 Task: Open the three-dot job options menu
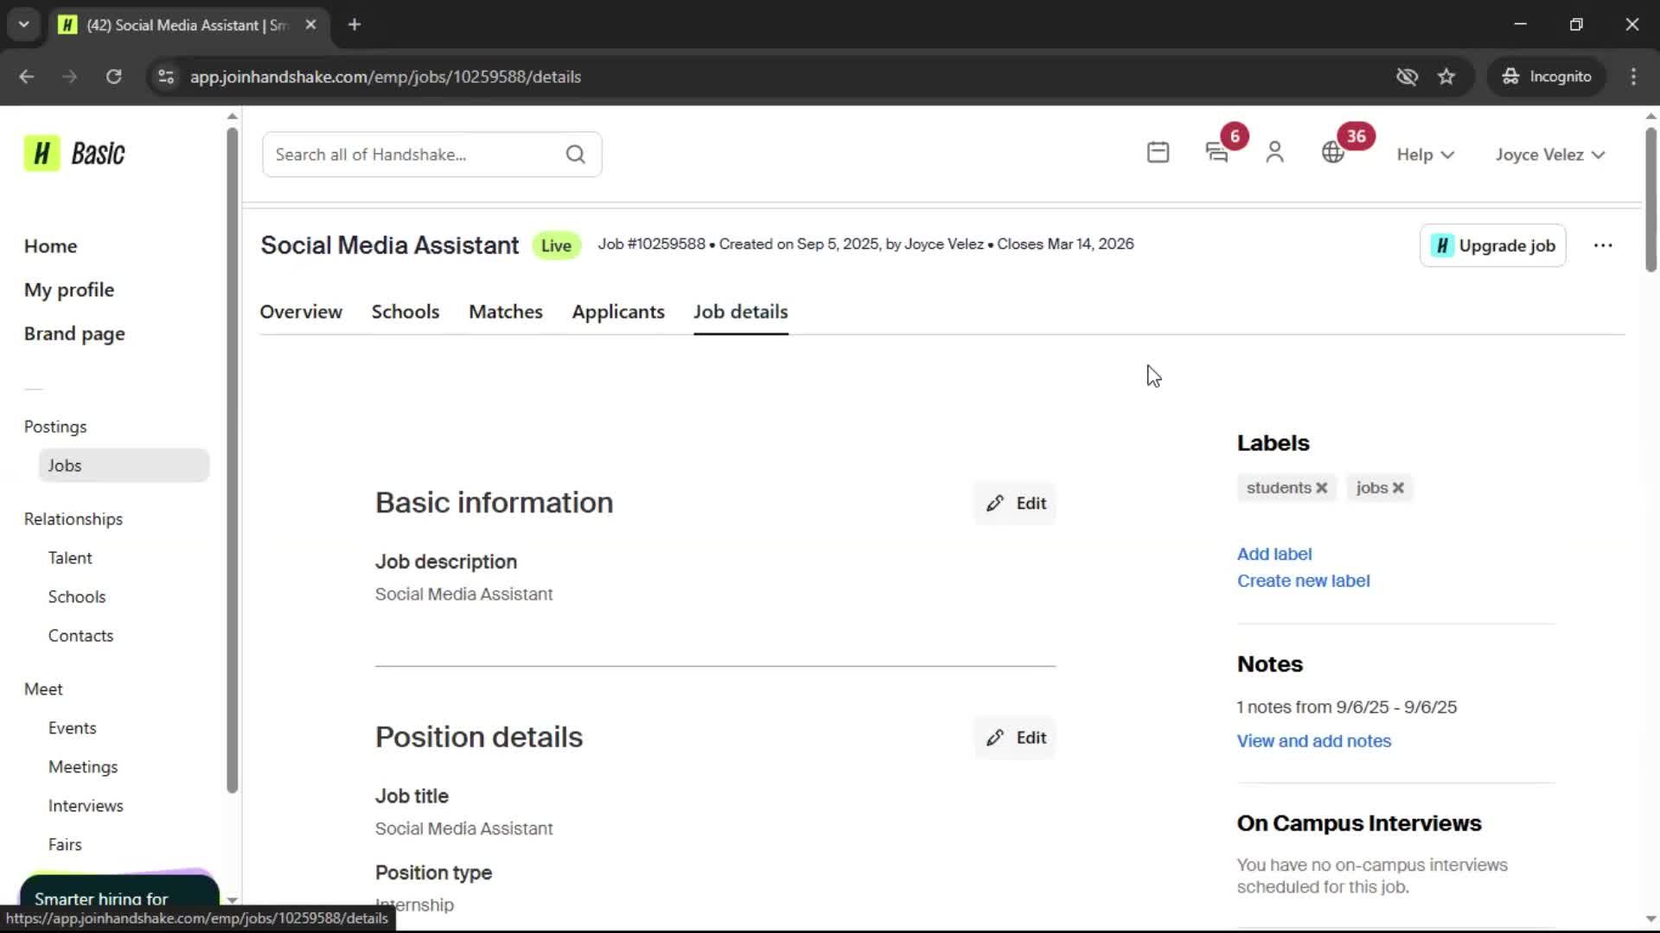coord(1603,245)
